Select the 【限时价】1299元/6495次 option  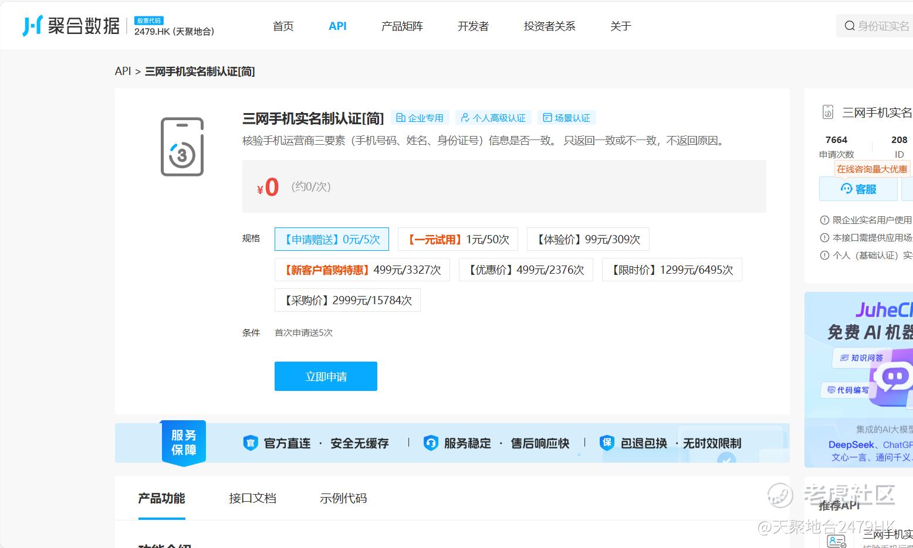pos(672,270)
